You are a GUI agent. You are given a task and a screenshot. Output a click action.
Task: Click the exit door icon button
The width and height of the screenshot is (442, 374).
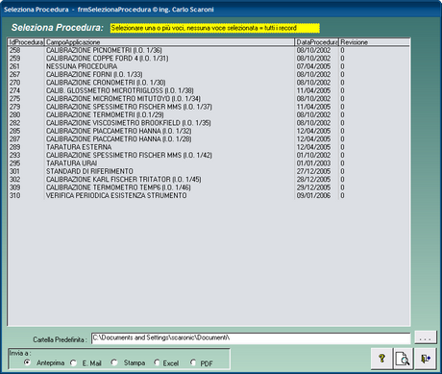(426, 359)
